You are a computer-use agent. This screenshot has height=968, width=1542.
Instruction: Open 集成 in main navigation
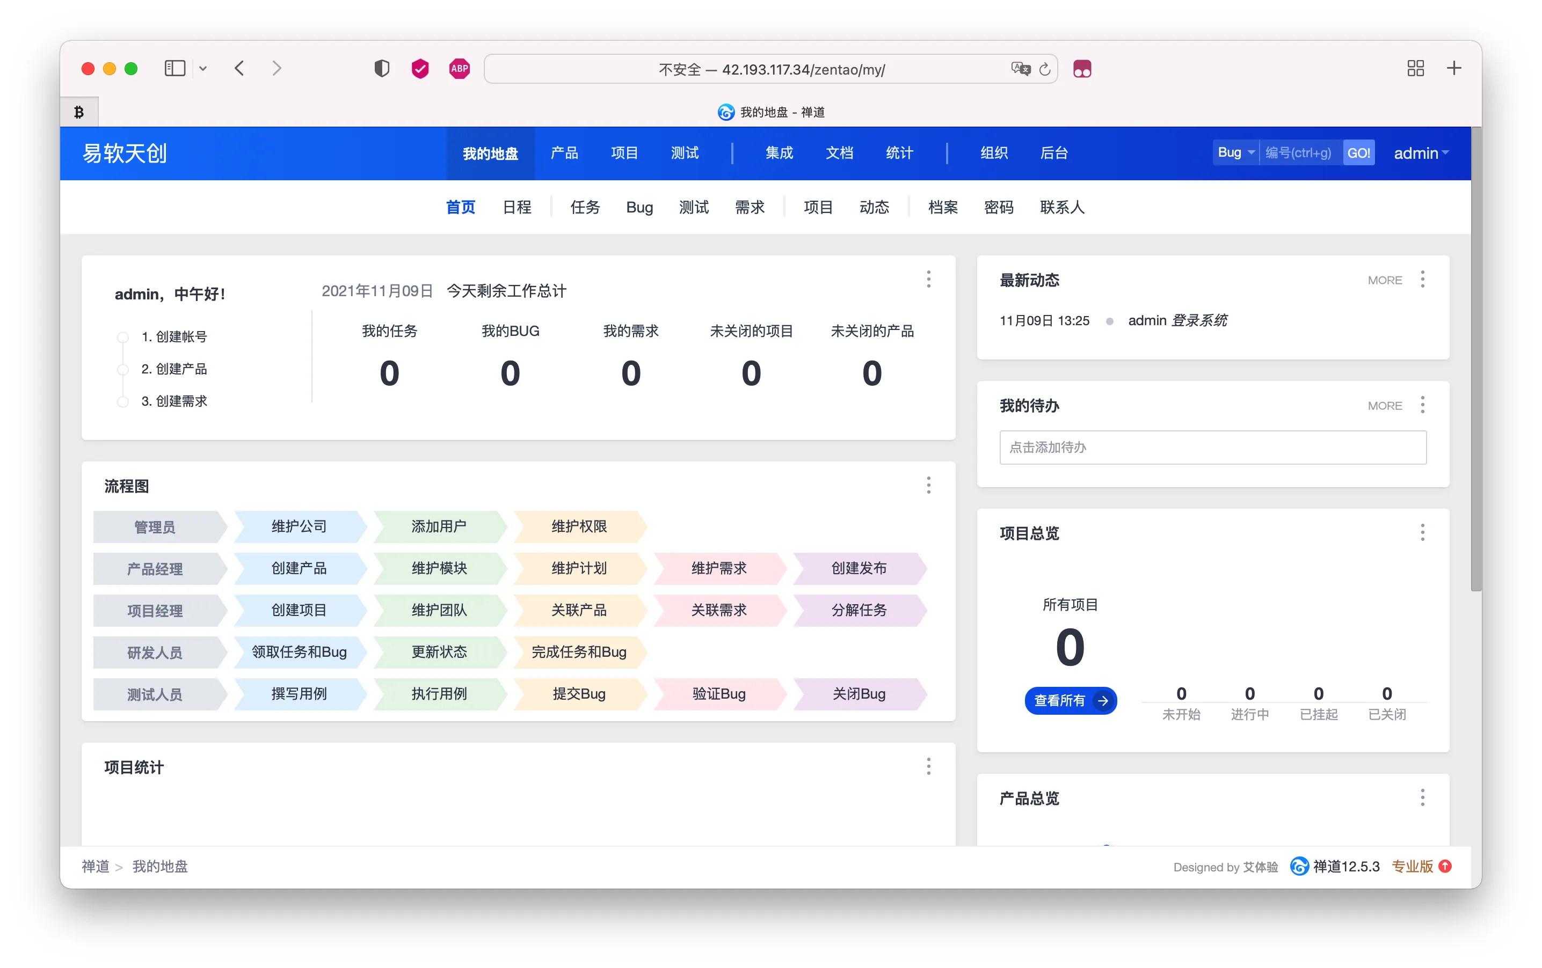click(x=780, y=153)
